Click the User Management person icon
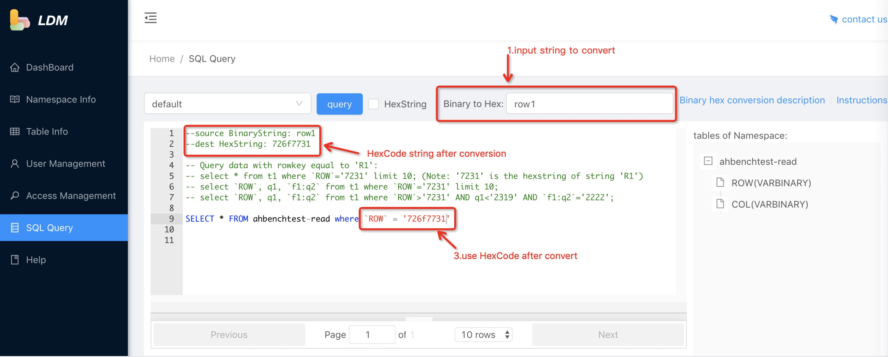888x357 pixels. pyautogui.click(x=15, y=163)
